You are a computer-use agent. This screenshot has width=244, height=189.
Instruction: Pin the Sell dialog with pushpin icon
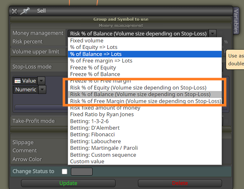[x=25, y=11]
